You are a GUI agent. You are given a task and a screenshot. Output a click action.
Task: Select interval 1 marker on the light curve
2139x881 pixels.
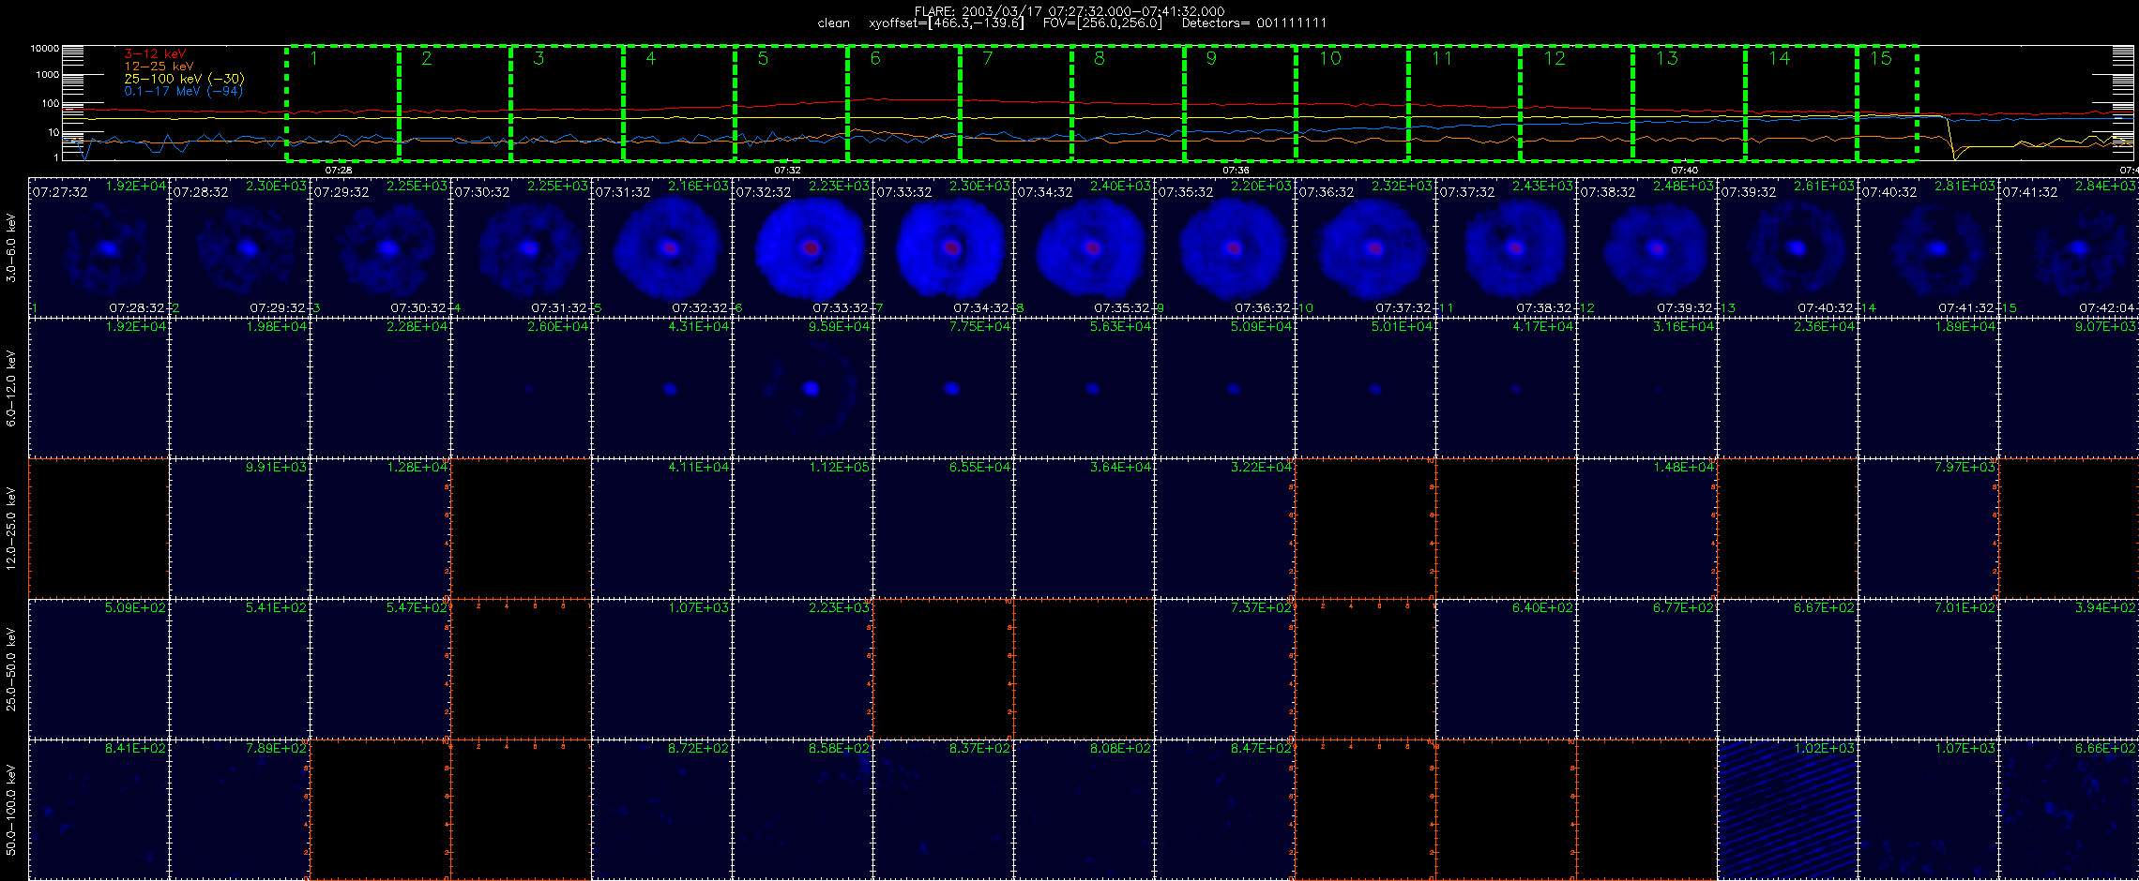[314, 58]
